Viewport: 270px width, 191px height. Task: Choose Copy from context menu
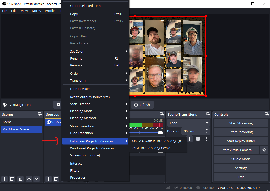95,14
